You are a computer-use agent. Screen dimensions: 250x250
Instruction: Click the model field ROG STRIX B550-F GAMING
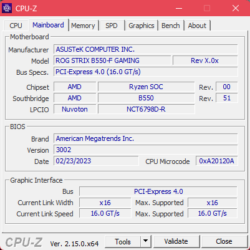112,60
